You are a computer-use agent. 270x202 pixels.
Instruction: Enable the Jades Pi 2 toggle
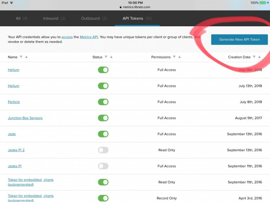[103, 150]
